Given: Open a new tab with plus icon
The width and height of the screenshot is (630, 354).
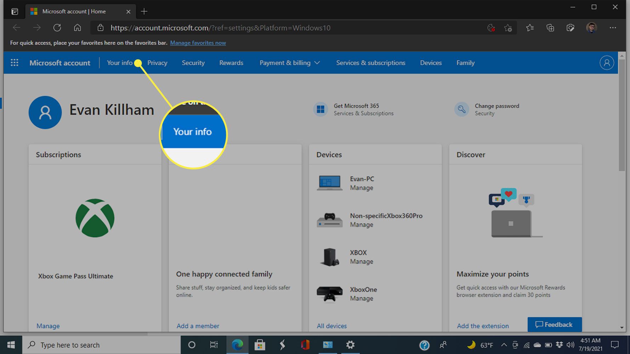Looking at the screenshot, I should point(144,11).
